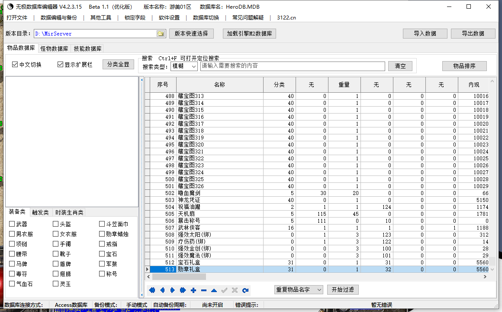Select the 时装生肖类 tab

point(69,212)
